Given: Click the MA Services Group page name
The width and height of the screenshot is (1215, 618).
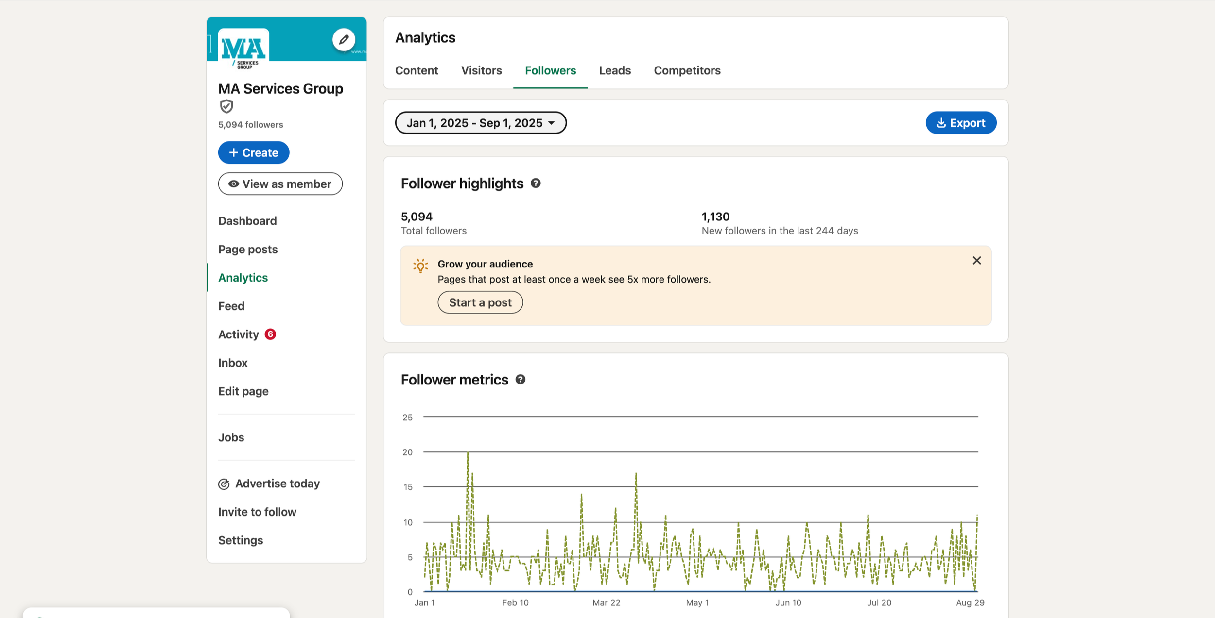Looking at the screenshot, I should [x=281, y=89].
